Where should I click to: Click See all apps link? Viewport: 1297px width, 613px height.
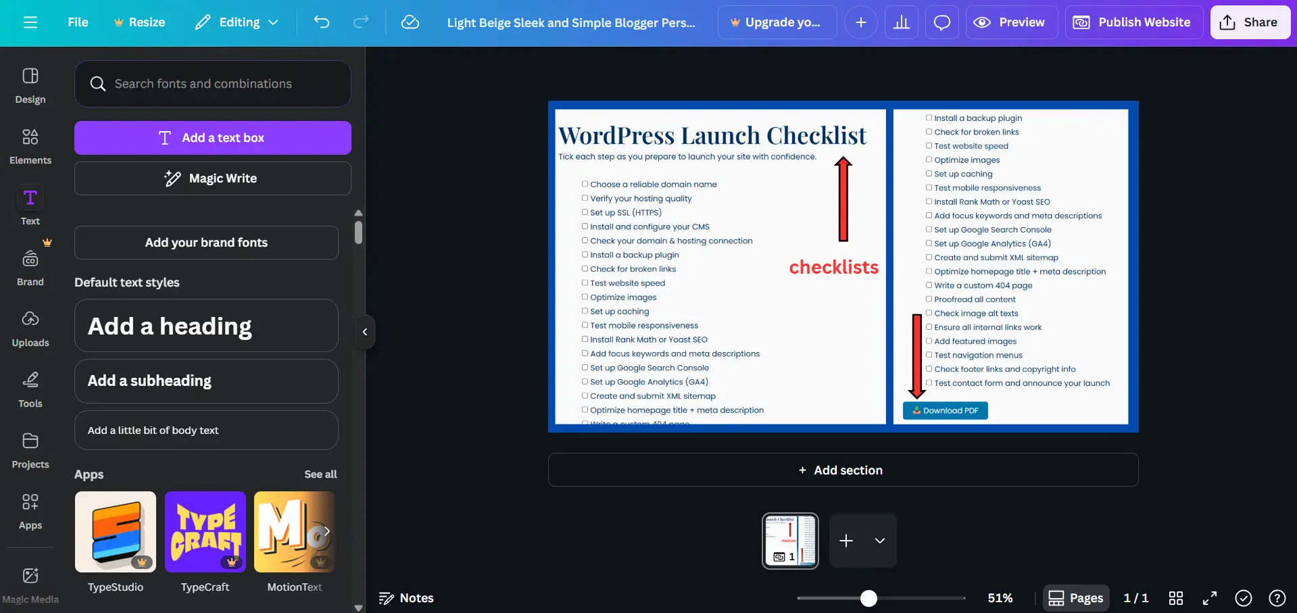point(320,474)
